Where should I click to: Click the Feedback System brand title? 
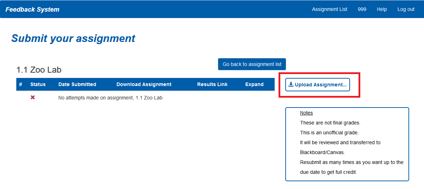pos(33,10)
